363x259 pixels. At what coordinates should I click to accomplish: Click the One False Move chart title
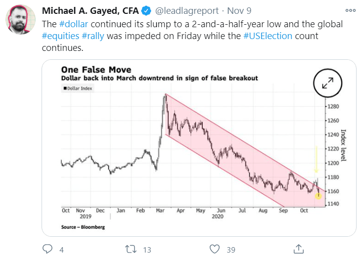(96, 70)
